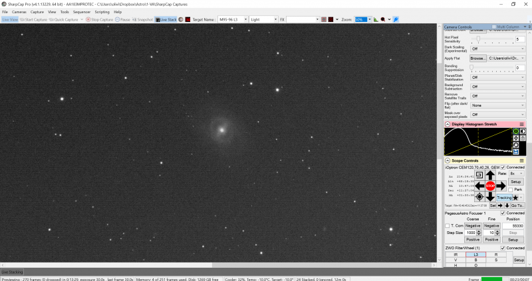Save the histogram stretch settings
This screenshot has width=532, height=281.
pyautogui.click(x=516, y=152)
